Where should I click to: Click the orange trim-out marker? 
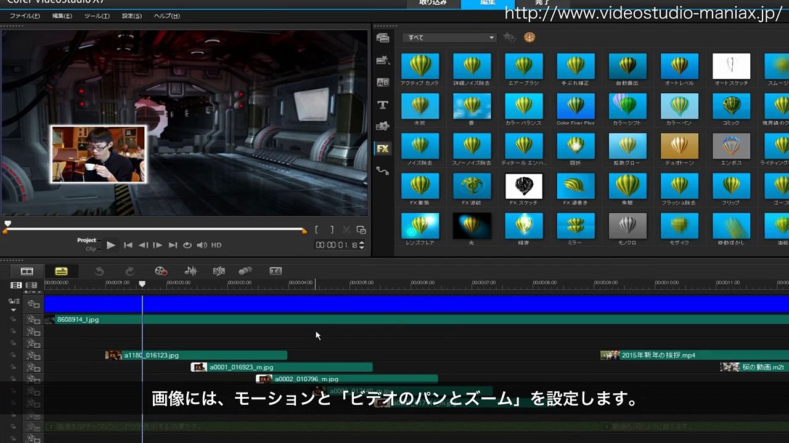coord(304,231)
